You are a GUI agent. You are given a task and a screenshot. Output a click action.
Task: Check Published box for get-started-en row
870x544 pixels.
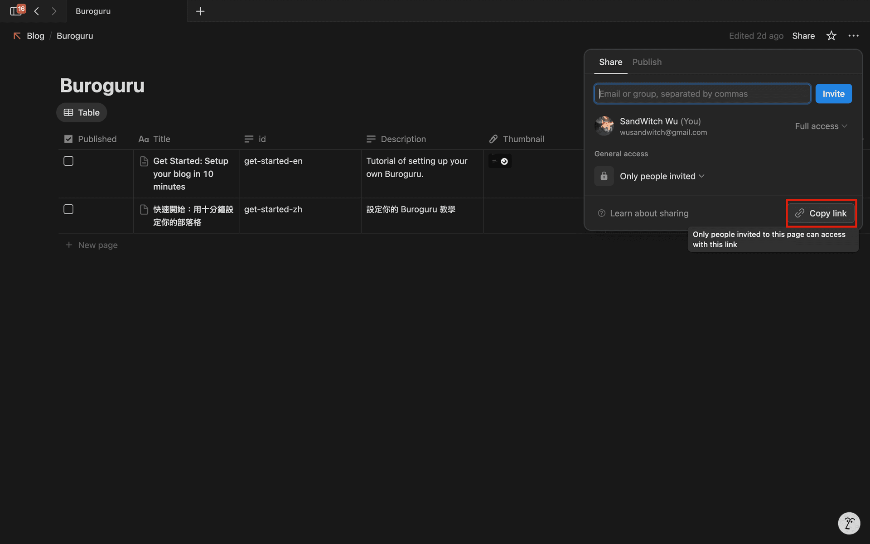pyautogui.click(x=68, y=161)
